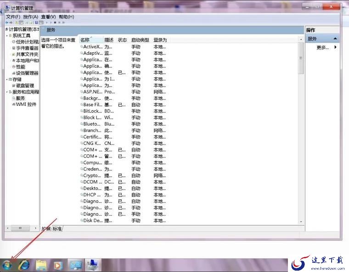Sort by the 名称 column header
The image size is (349, 272).
pyautogui.click(x=91, y=40)
